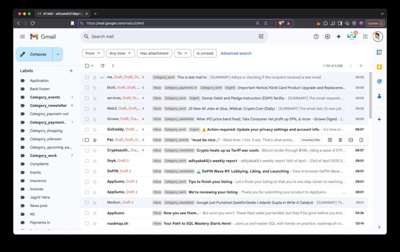
Task: Open the Any time filter dropdown
Action: (x=121, y=53)
